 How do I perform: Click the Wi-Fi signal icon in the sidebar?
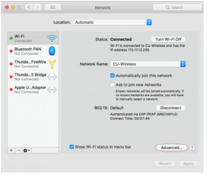pos(52,39)
